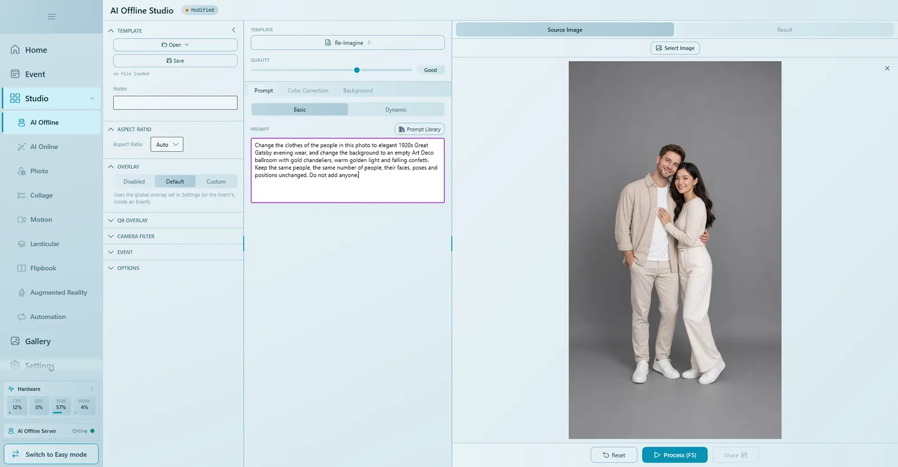Click the Reset button

614,455
